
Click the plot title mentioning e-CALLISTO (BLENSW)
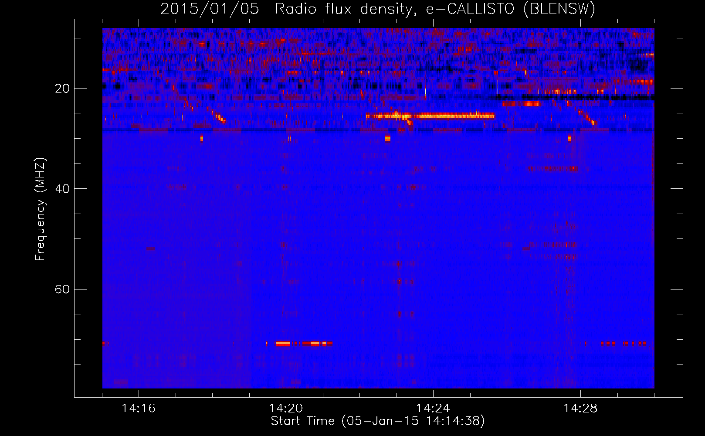coord(378,9)
